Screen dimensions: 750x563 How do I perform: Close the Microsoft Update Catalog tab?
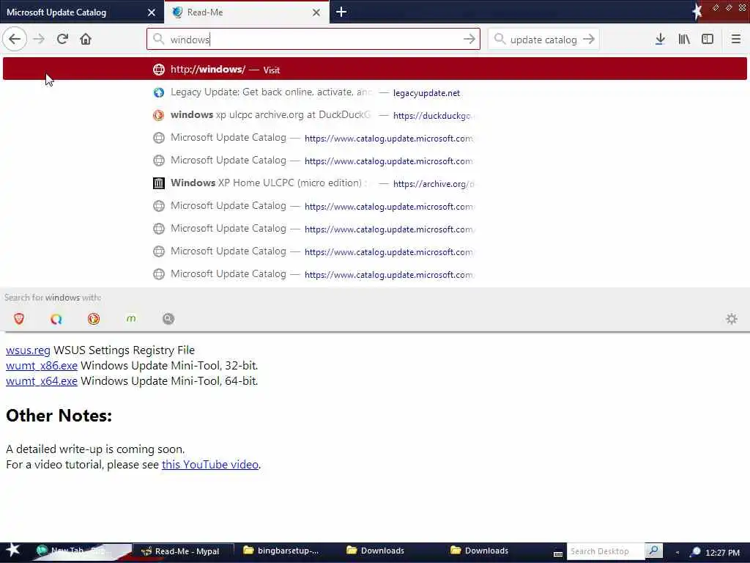pos(152,12)
